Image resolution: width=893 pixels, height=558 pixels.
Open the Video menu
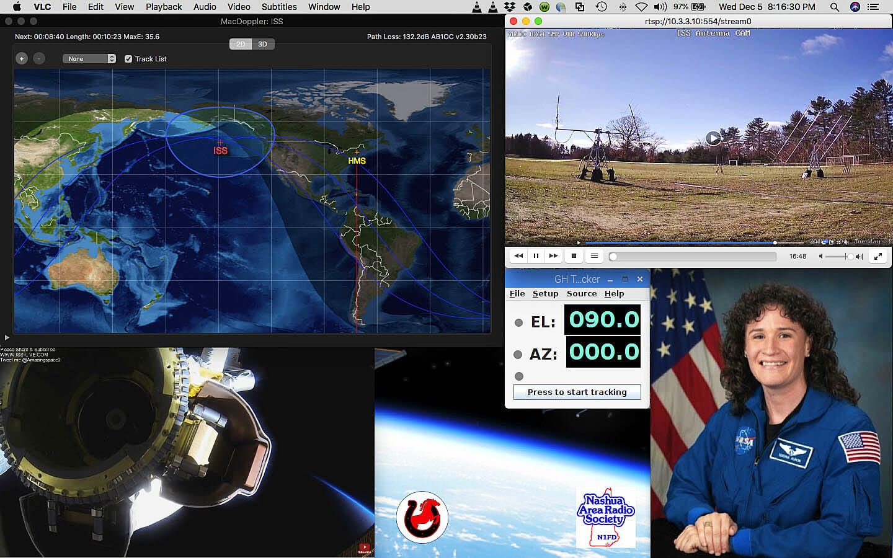(x=239, y=7)
